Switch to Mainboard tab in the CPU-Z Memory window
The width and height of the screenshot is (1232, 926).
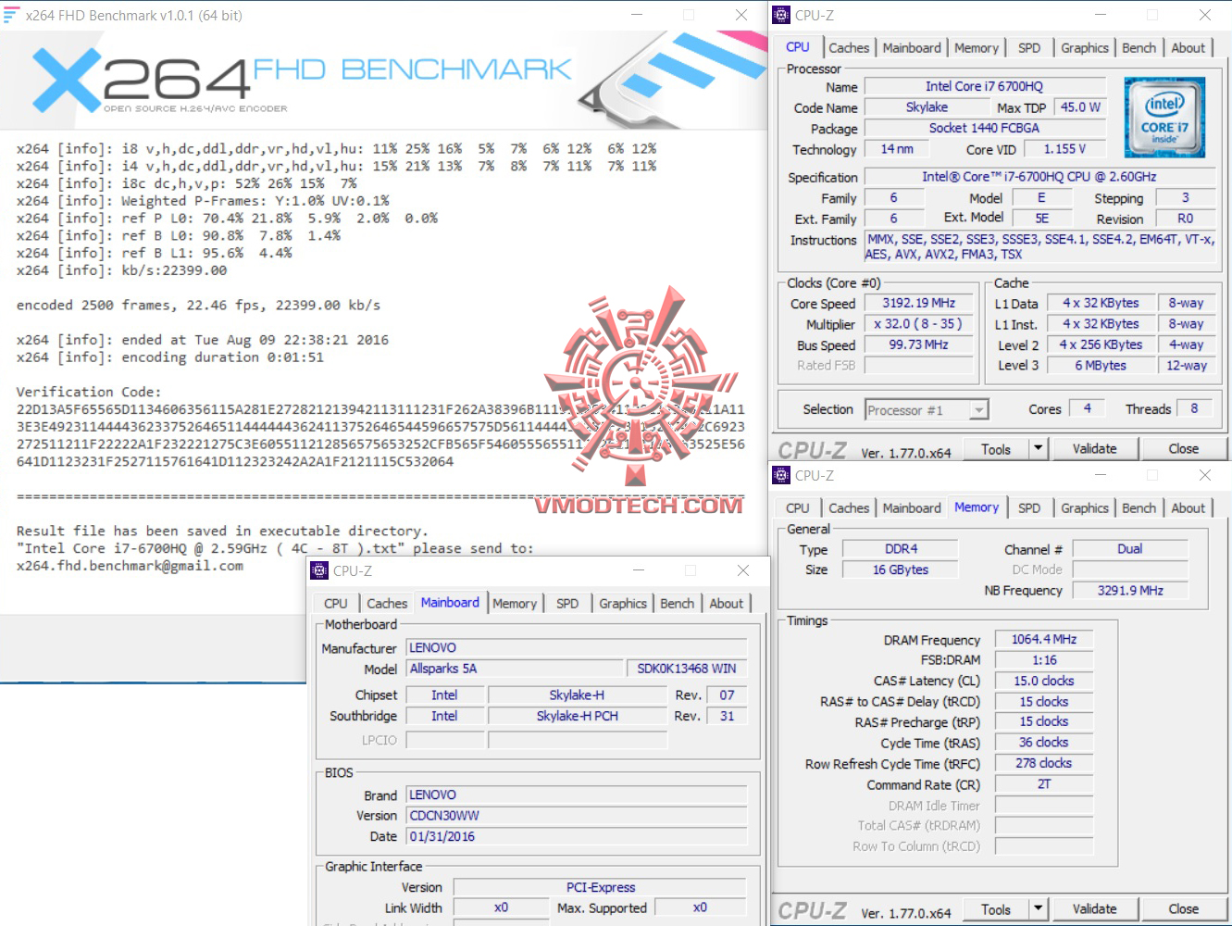(x=912, y=508)
